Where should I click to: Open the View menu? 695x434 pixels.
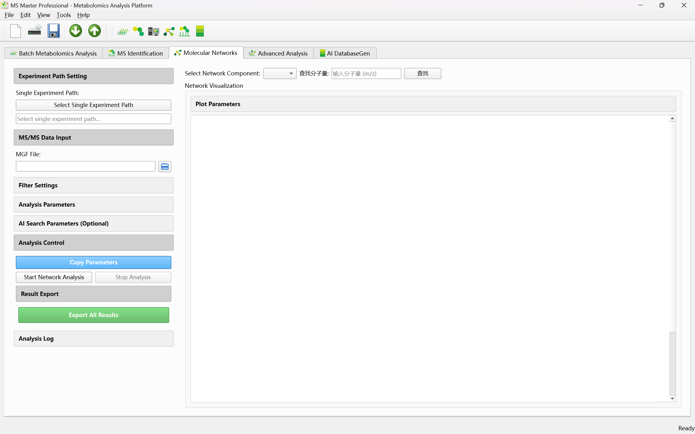coord(43,15)
